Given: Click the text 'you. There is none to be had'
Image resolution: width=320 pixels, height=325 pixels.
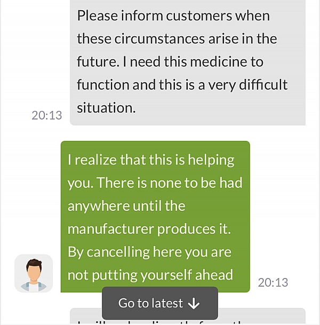Looking at the screenshot, I should 155,183.
